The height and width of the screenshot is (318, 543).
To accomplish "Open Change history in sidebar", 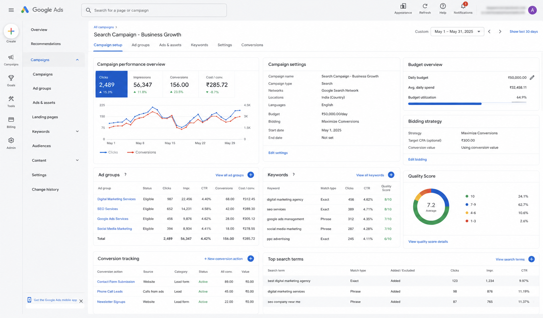I will pos(45,189).
